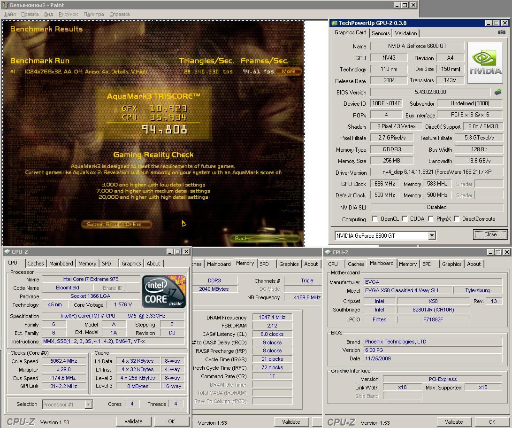Screen dimensions: 512x428
Task: Click the GPU-Z title bar icon
Action: point(334,23)
